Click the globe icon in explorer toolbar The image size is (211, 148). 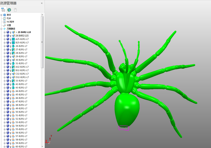click(x=9, y=10)
